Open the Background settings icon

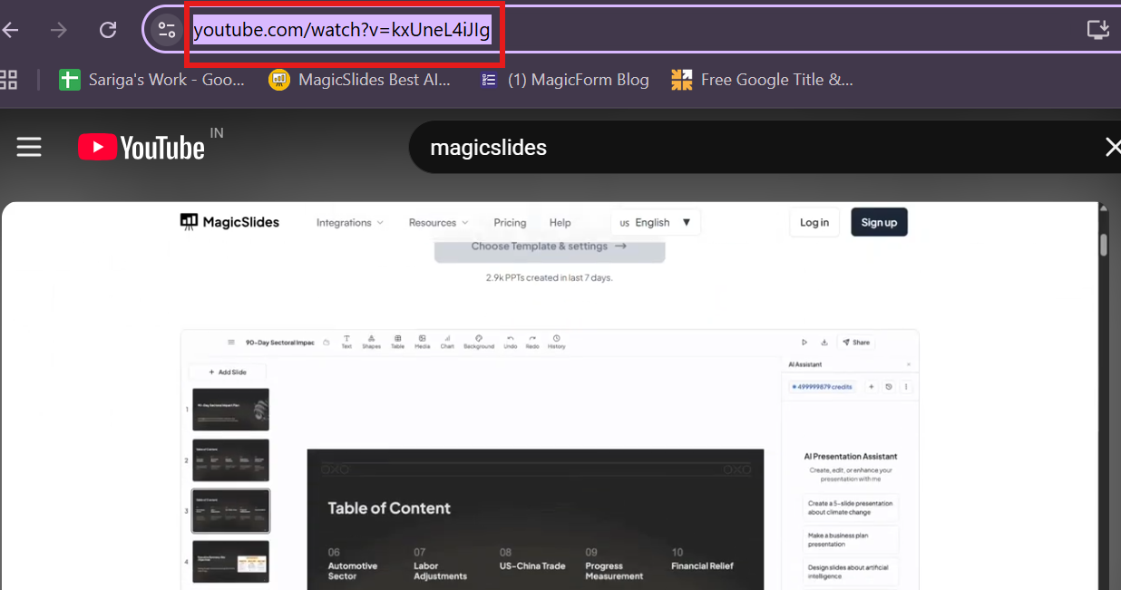[x=479, y=342]
